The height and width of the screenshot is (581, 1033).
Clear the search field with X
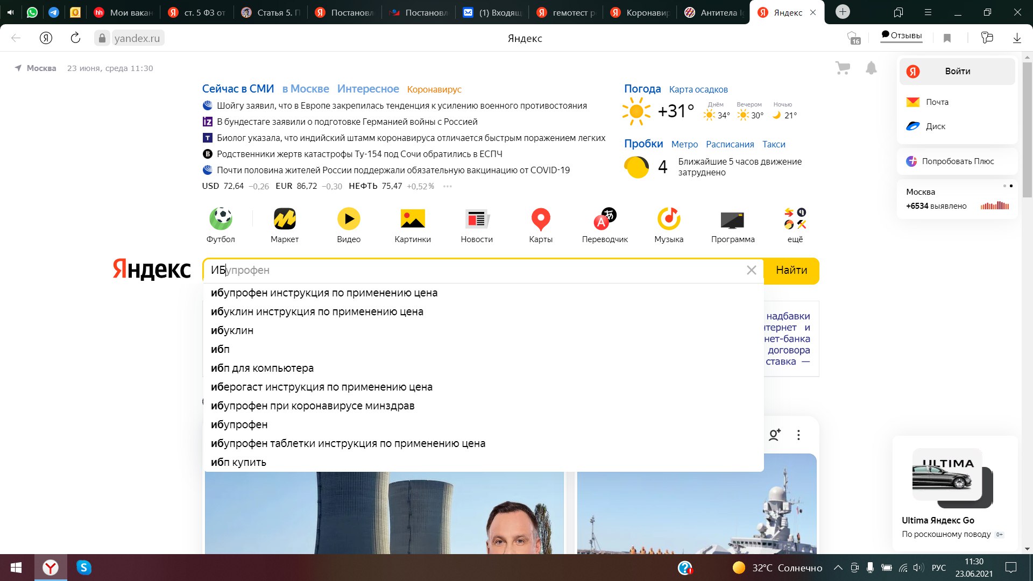[752, 270]
